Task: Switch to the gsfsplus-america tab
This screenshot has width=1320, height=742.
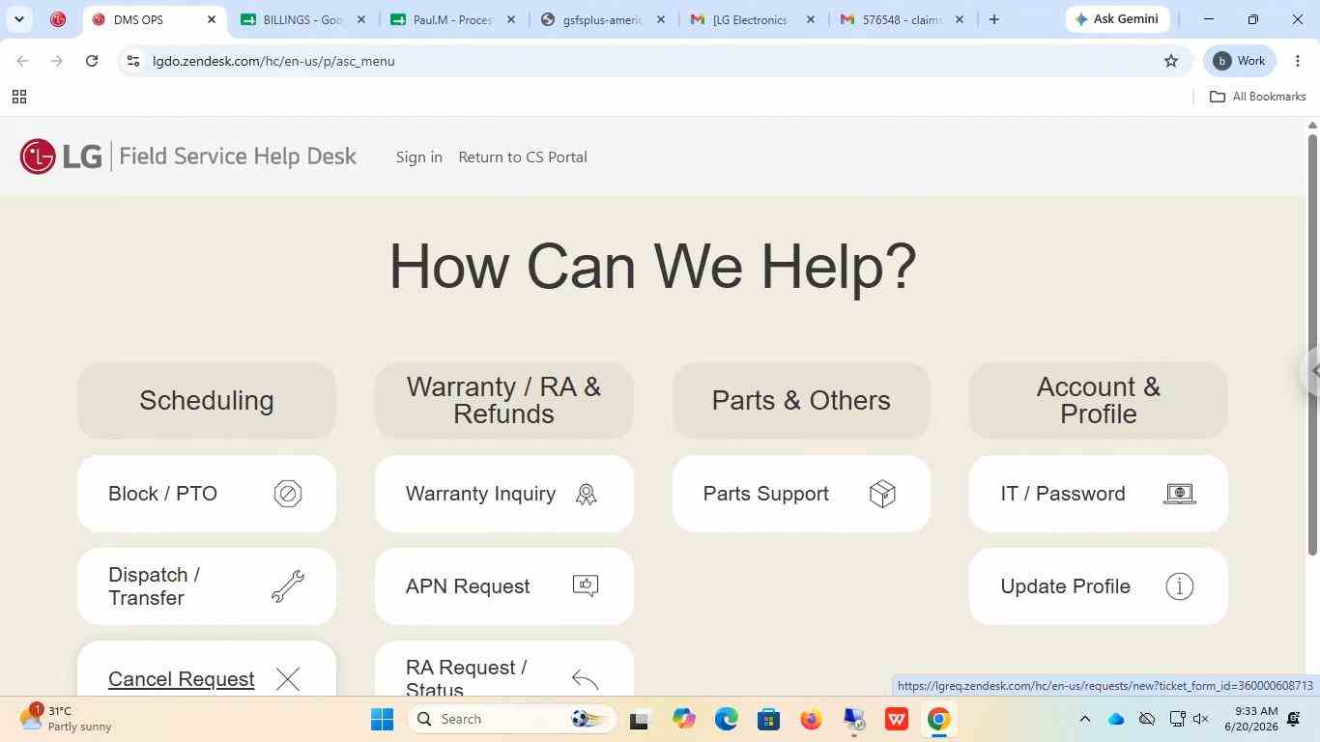Action: (603, 19)
